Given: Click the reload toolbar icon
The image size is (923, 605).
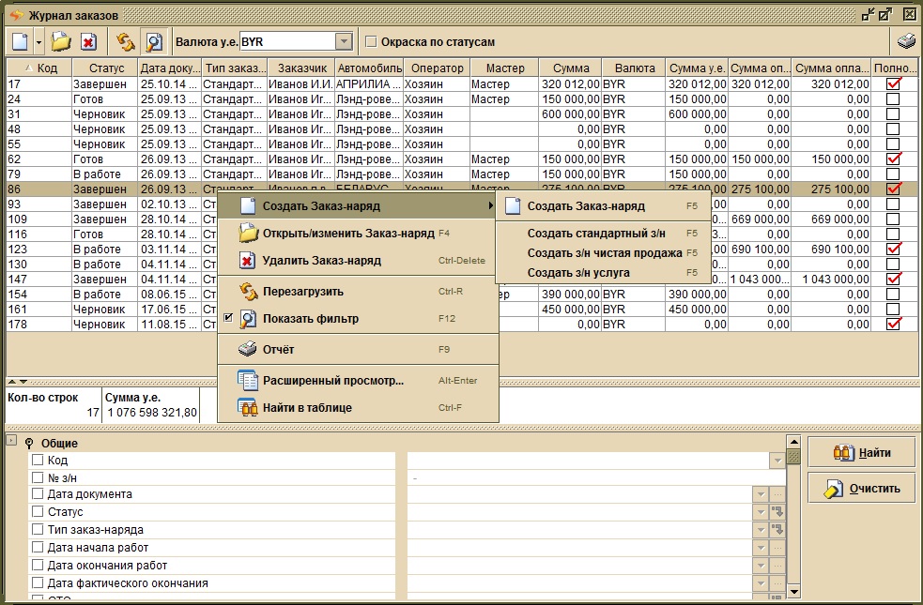Looking at the screenshot, I should (125, 42).
